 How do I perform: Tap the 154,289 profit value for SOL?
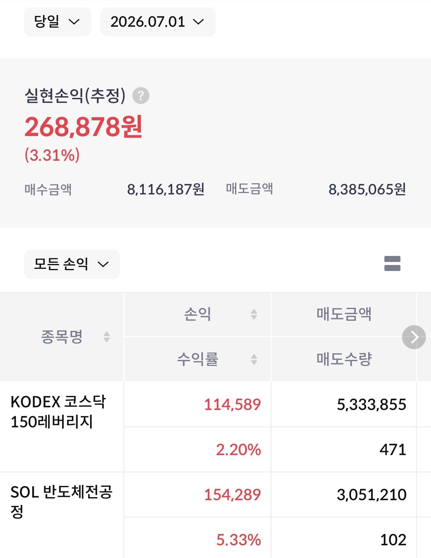click(x=232, y=495)
